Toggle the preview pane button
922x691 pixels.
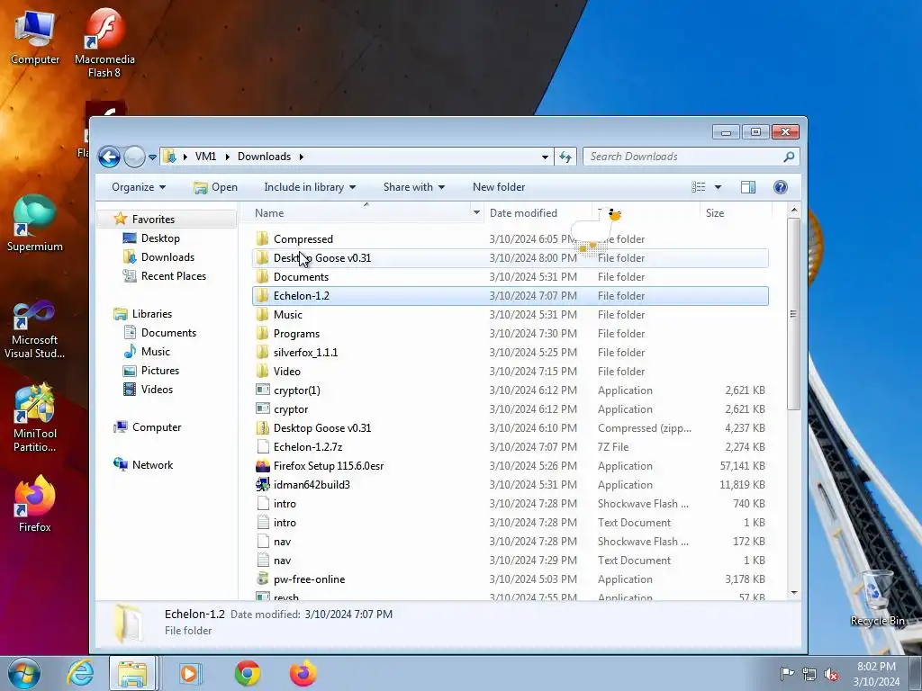point(748,187)
